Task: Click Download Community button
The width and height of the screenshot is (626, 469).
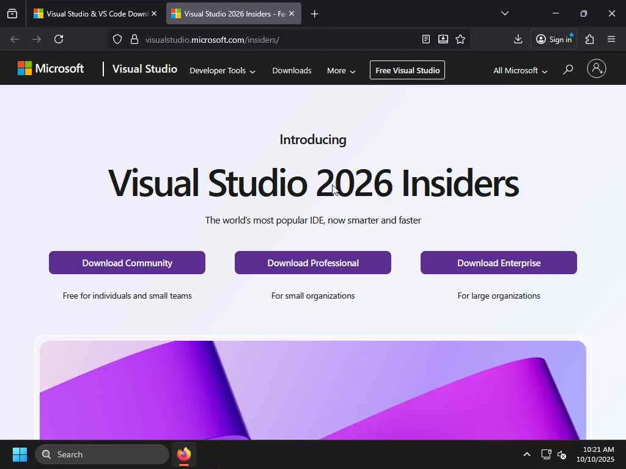Action: pos(127,263)
